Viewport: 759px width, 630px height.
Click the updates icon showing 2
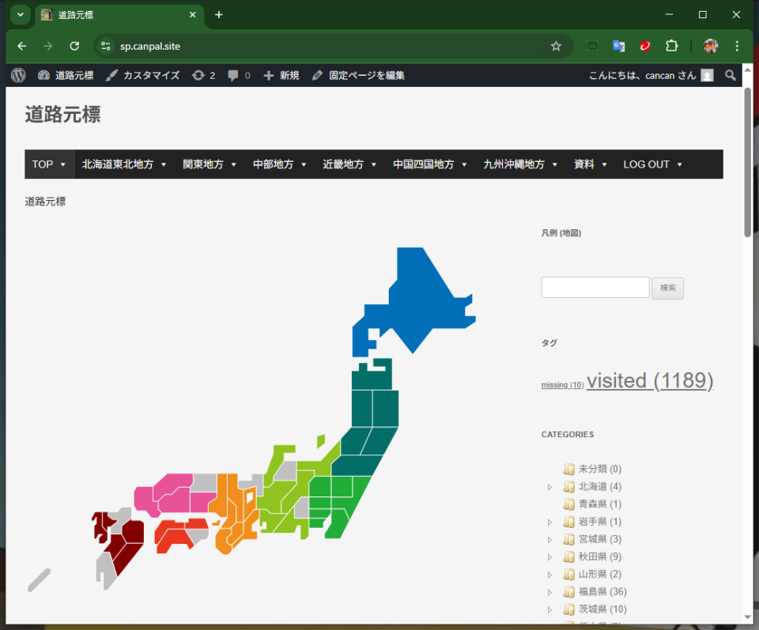click(203, 75)
